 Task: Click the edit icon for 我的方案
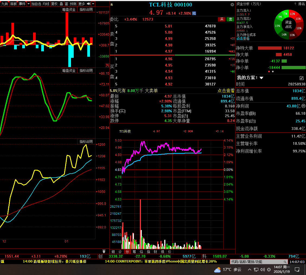301,78
